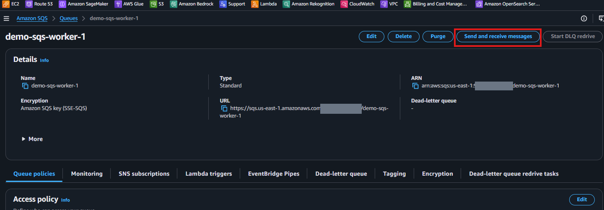604x210 pixels.
Task: Go to Amazon SQS breadcrumb link
Action: click(x=32, y=18)
